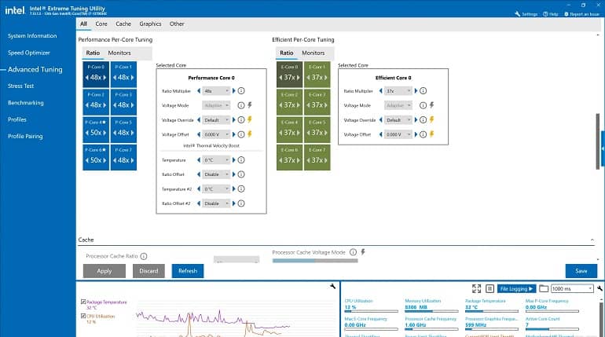605x337 pixels.
Task: Click the Save button
Action: (581, 271)
